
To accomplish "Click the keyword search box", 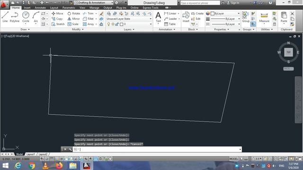I will coord(200,3).
